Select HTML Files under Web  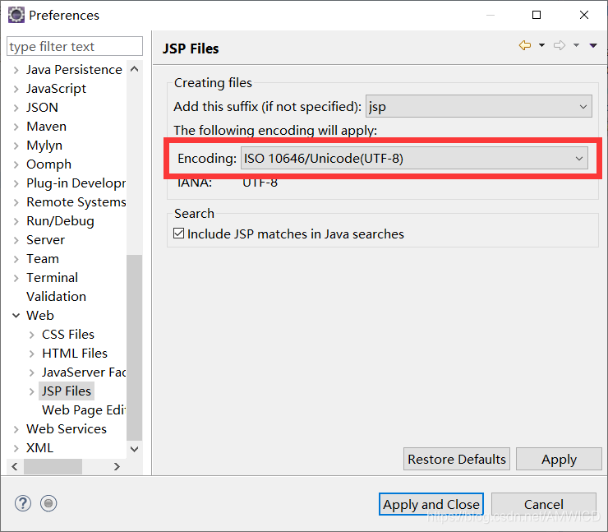pyautogui.click(x=75, y=353)
